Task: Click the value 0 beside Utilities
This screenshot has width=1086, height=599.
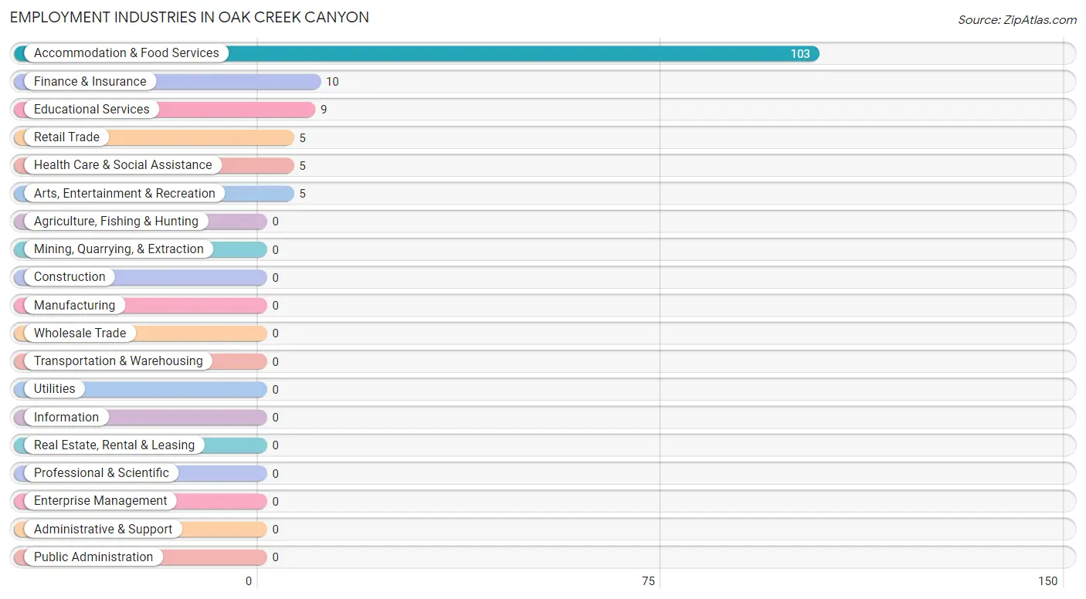Action: (x=275, y=390)
